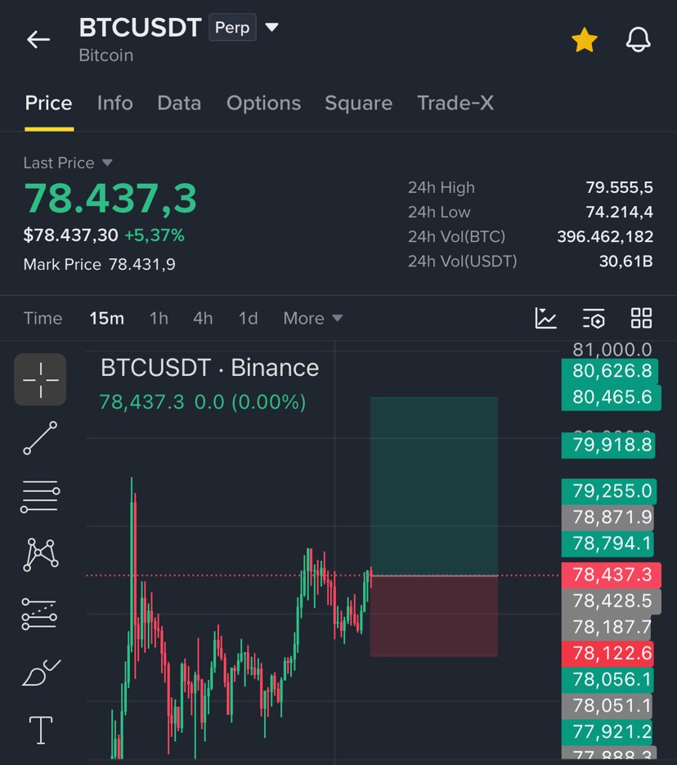Click the green long position target zone

434,486
